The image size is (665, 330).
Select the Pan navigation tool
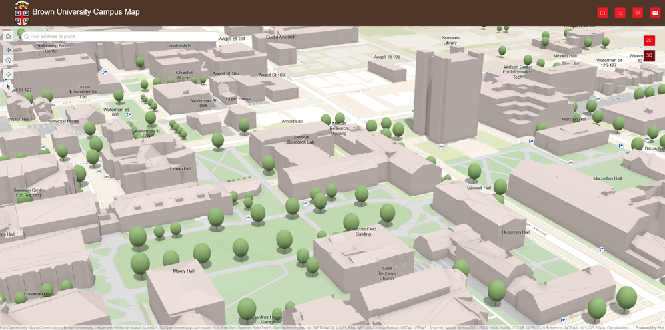coord(8,50)
